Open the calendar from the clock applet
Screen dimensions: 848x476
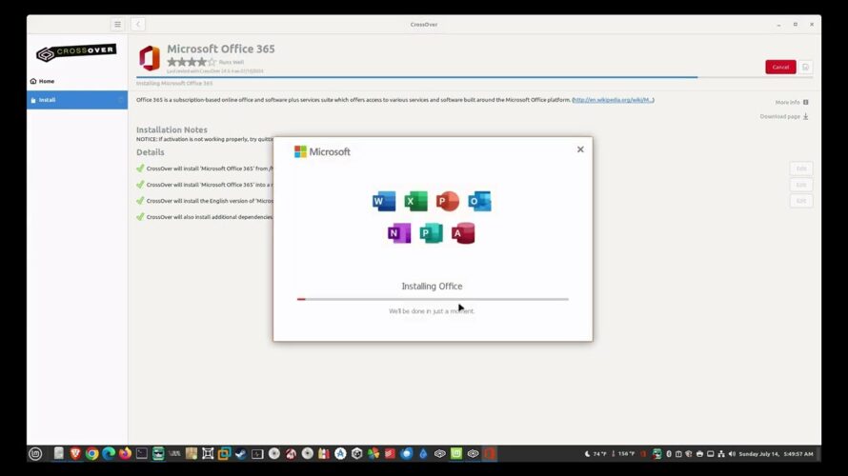click(776, 454)
